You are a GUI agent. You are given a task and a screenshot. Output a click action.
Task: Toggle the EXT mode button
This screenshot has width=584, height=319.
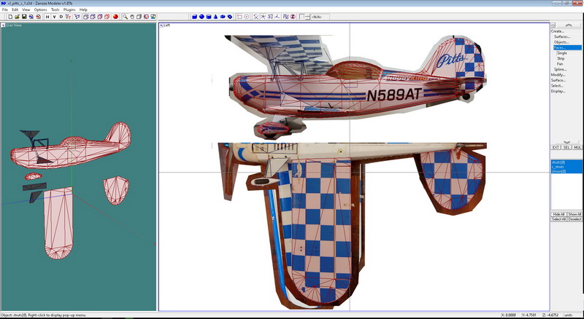point(556,147)
